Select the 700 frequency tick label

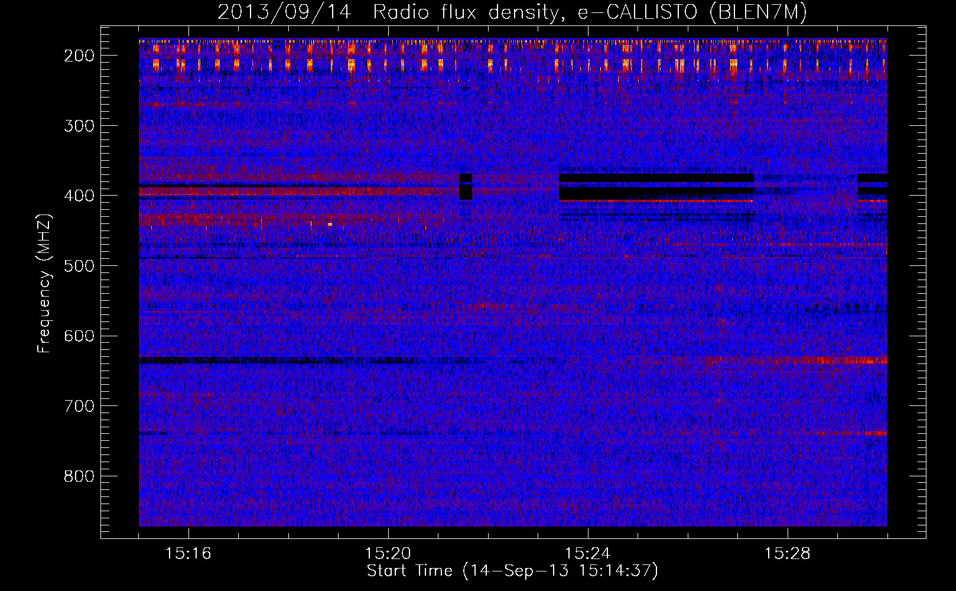pyautogui.click(x=79, y=406)
